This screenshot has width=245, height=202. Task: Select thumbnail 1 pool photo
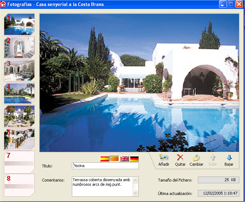click(x=19, y=24)
